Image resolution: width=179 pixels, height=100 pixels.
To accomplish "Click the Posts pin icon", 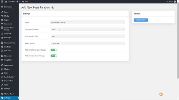I will tap(2, 12).
